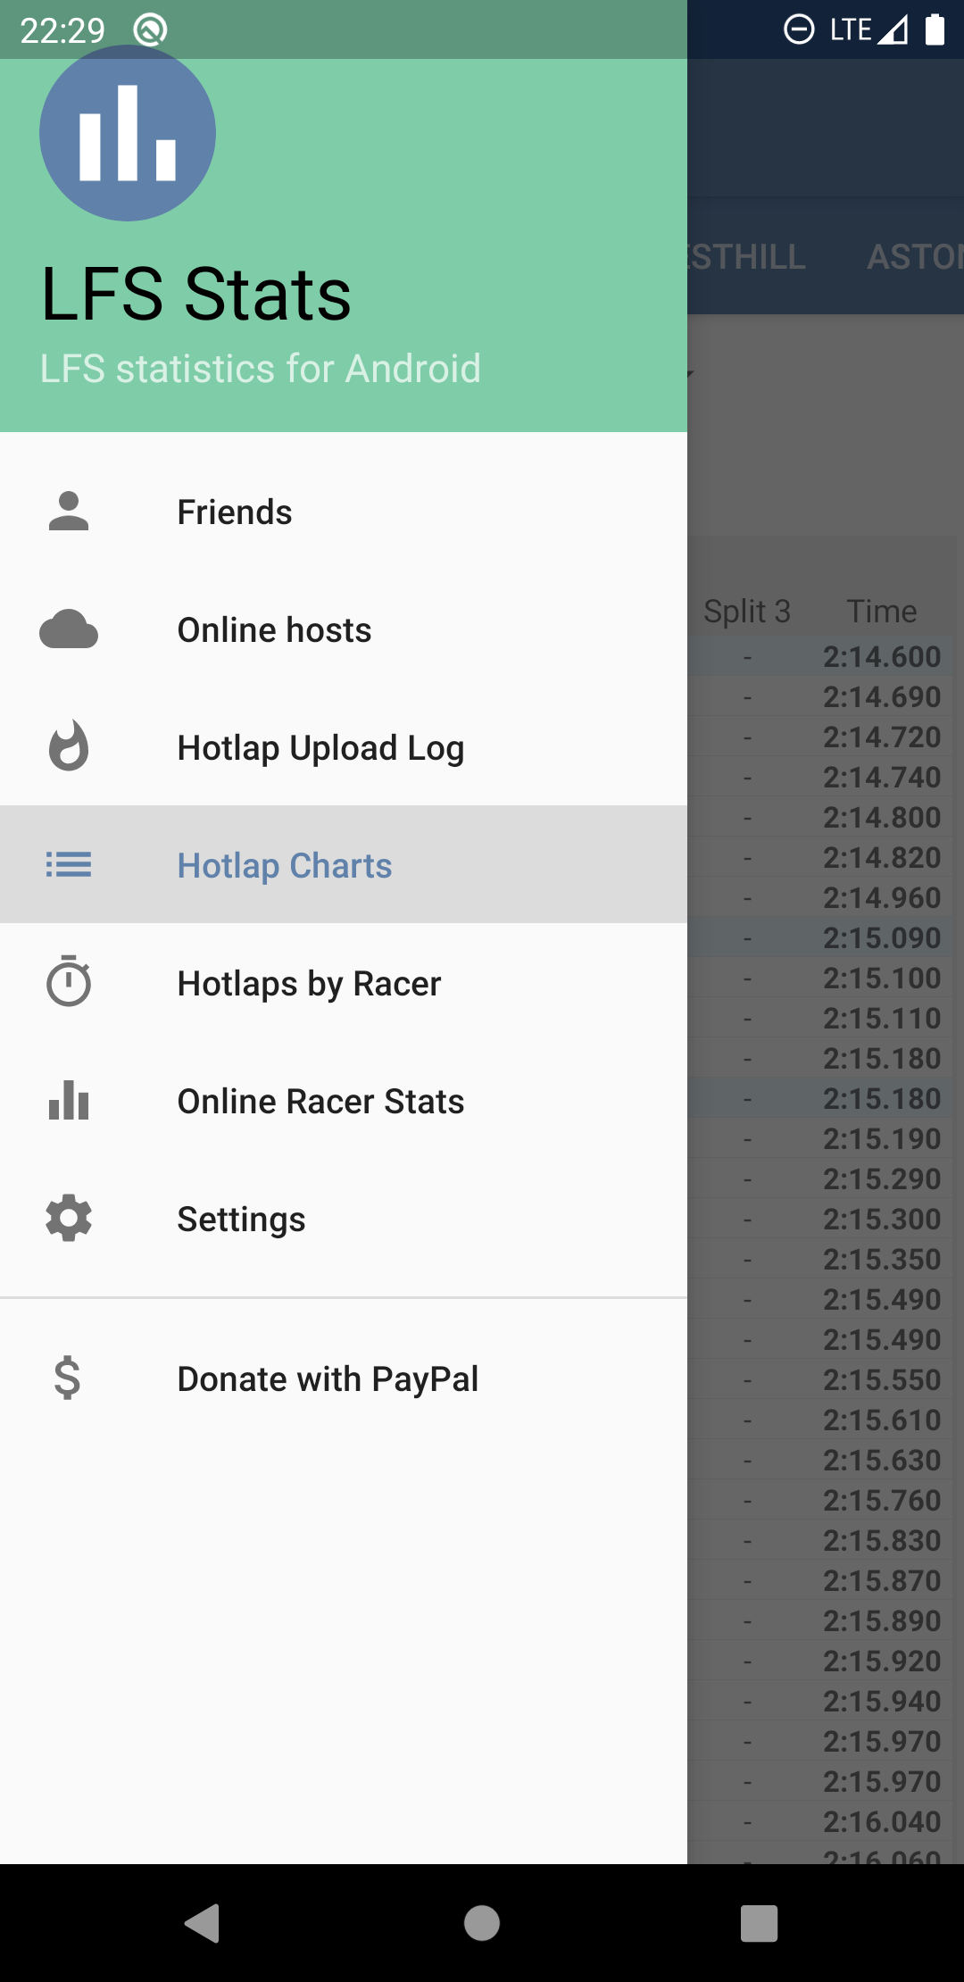Tap the Hotlap Upload Log flame icon
The width and height of the screenshot is (964, 1982).
pyautogui.click(x=69, y=746)
